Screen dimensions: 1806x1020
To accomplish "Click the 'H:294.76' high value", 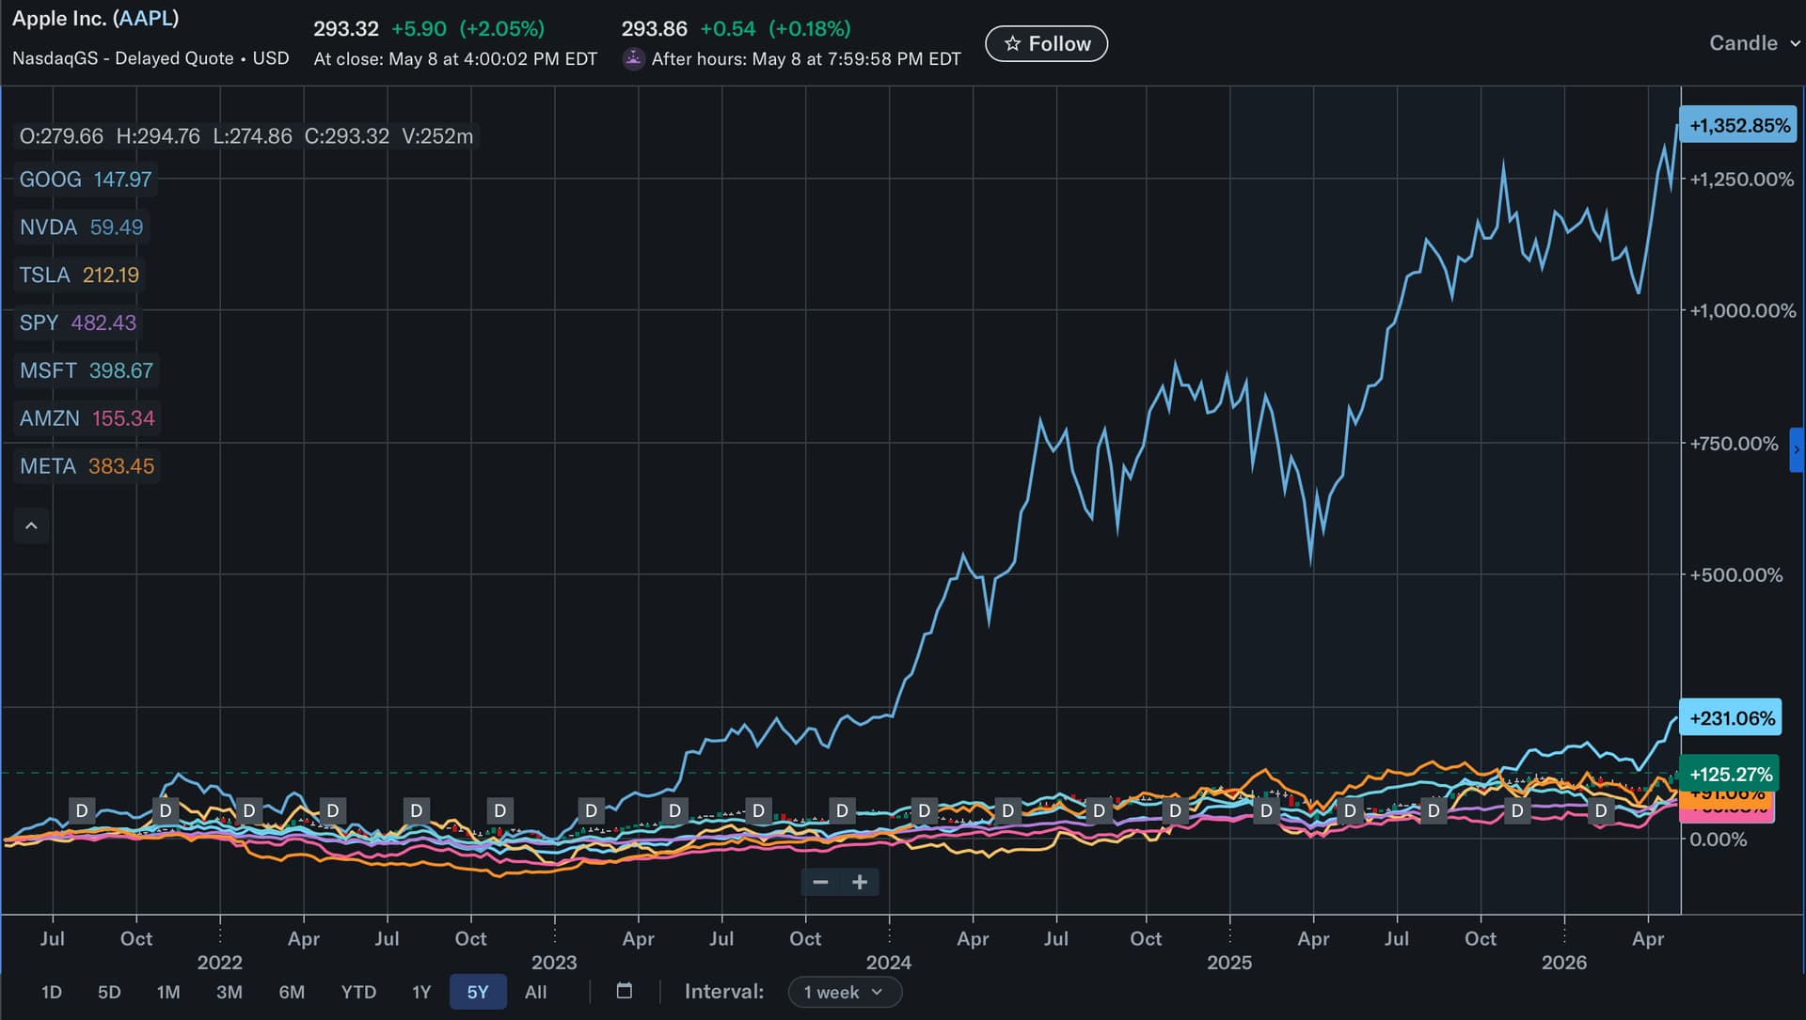I will [158, 136].
